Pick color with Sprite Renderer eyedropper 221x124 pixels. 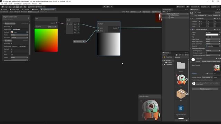click(x=220, y=34)
